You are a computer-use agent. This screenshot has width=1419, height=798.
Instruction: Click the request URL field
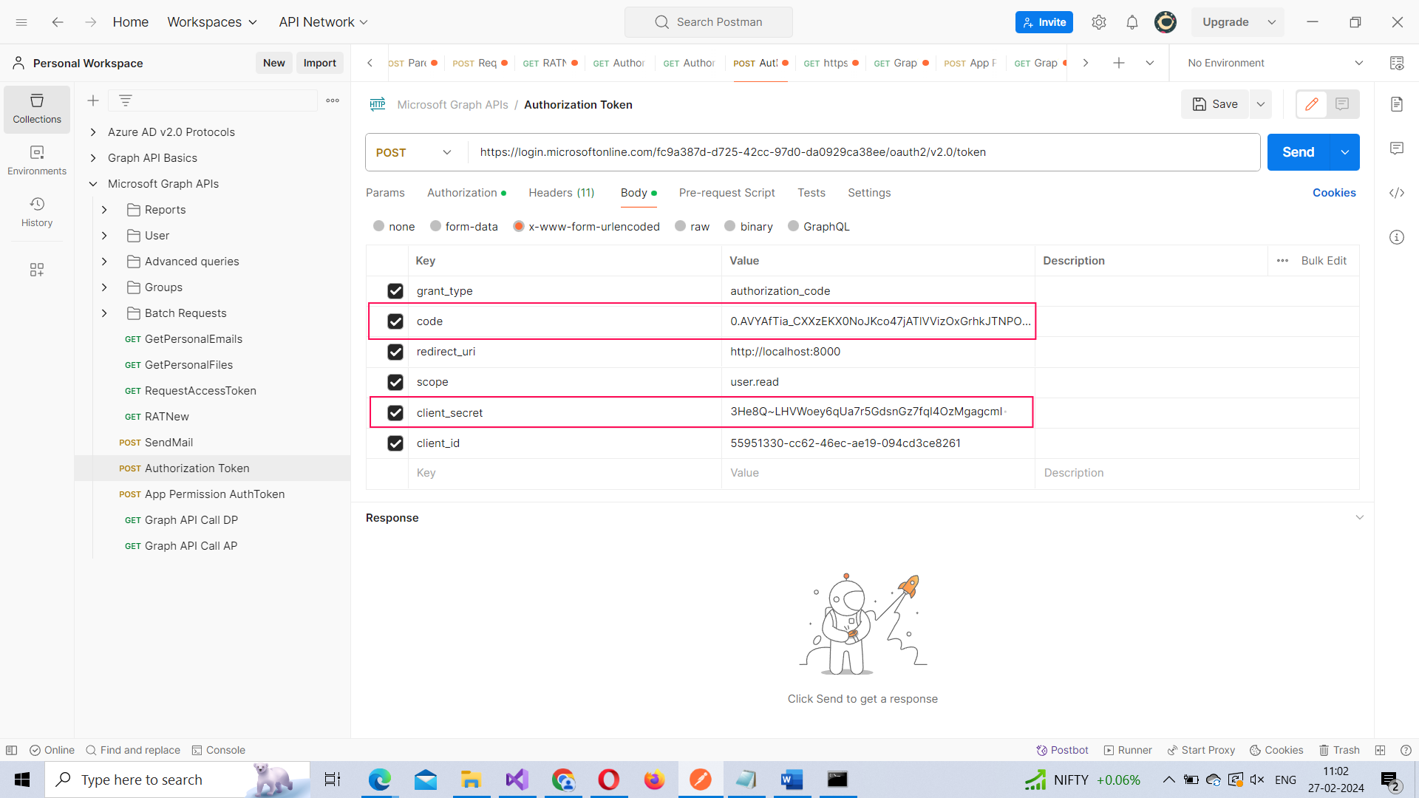tap(863, 152)
